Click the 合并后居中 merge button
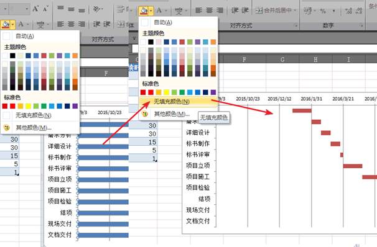Screen dimensions: 377x247 (x=274, y=11)
